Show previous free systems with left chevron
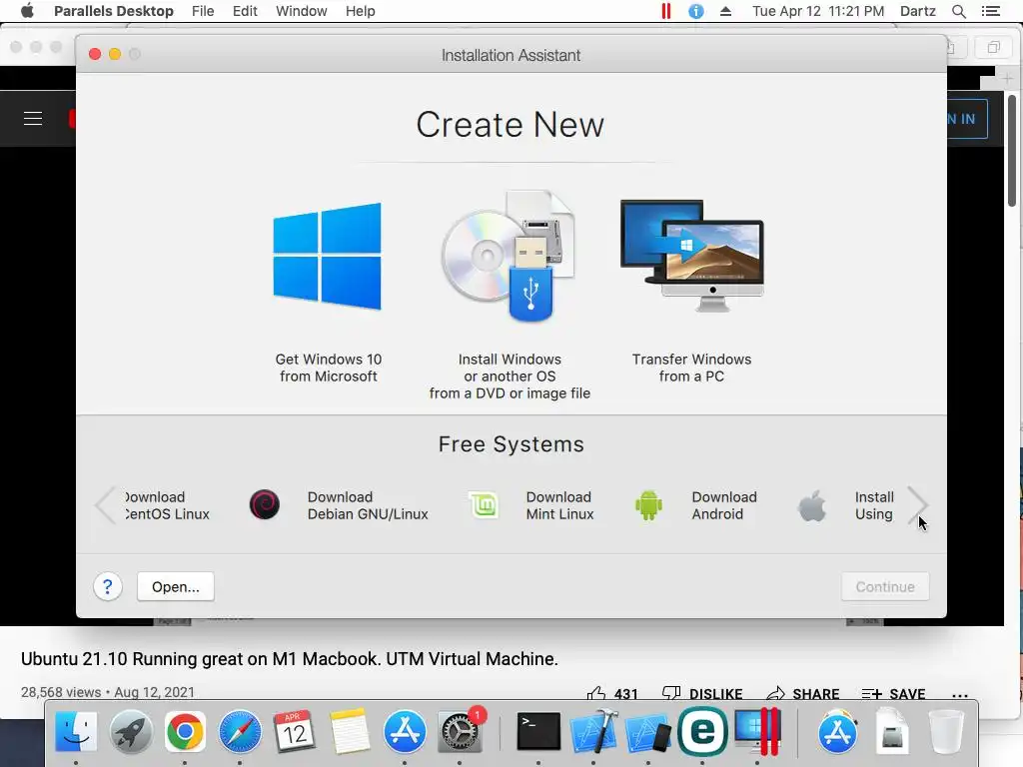Image resolution: width=1023 pixels, height=767 pixels. coord(104,504)
